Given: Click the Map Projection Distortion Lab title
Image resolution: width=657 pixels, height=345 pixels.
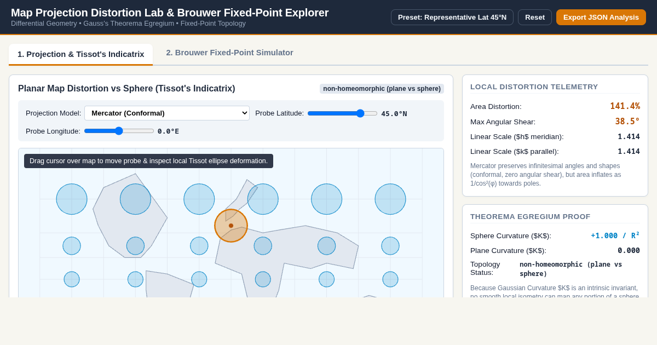Looking at the screenshot, I should pyautogui.click(x=170, y=13).
